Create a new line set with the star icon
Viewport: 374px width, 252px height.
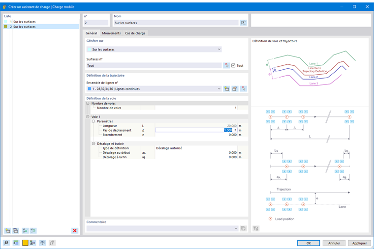226,89
